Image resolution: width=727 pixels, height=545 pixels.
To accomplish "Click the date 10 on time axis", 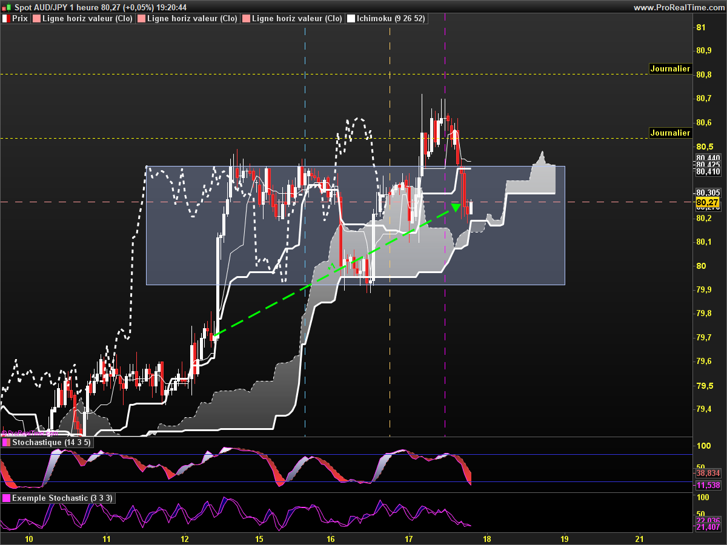I will (x=28, y=538).
